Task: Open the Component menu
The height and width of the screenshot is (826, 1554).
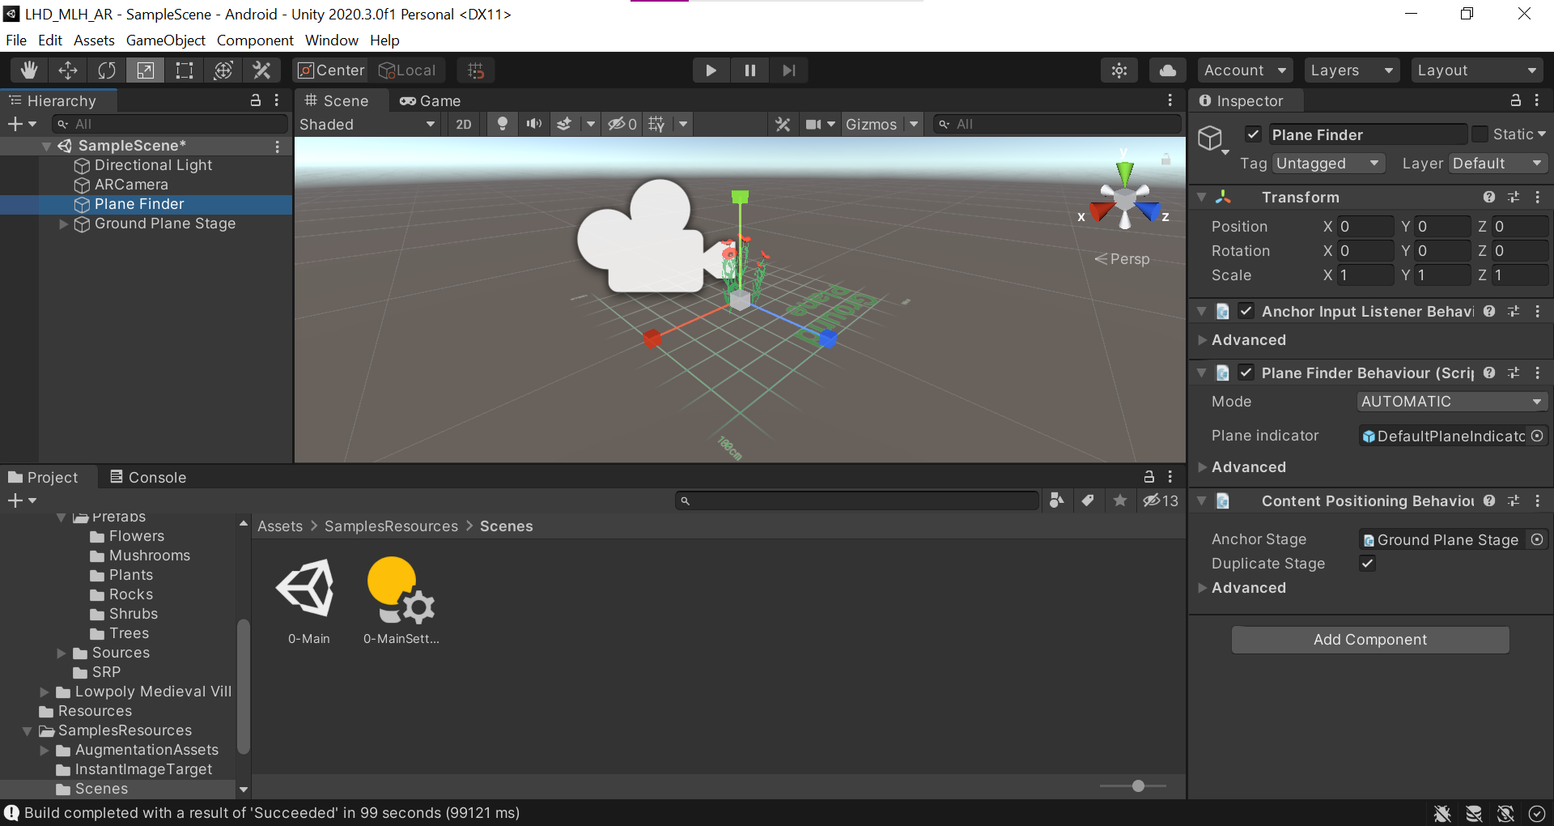Action: (255, 40)
